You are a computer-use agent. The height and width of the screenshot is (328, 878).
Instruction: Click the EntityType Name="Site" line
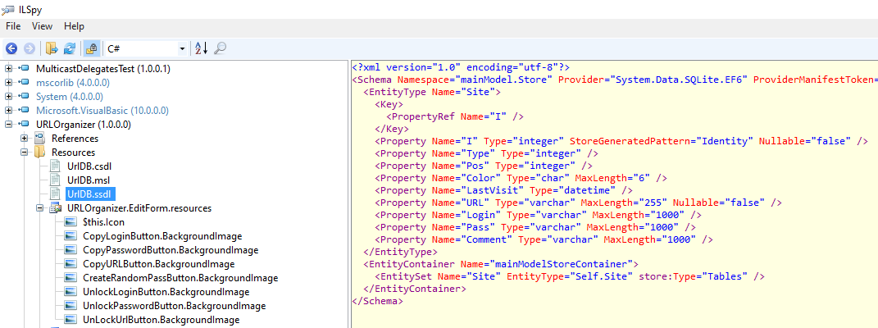click(x=432, y=92)
